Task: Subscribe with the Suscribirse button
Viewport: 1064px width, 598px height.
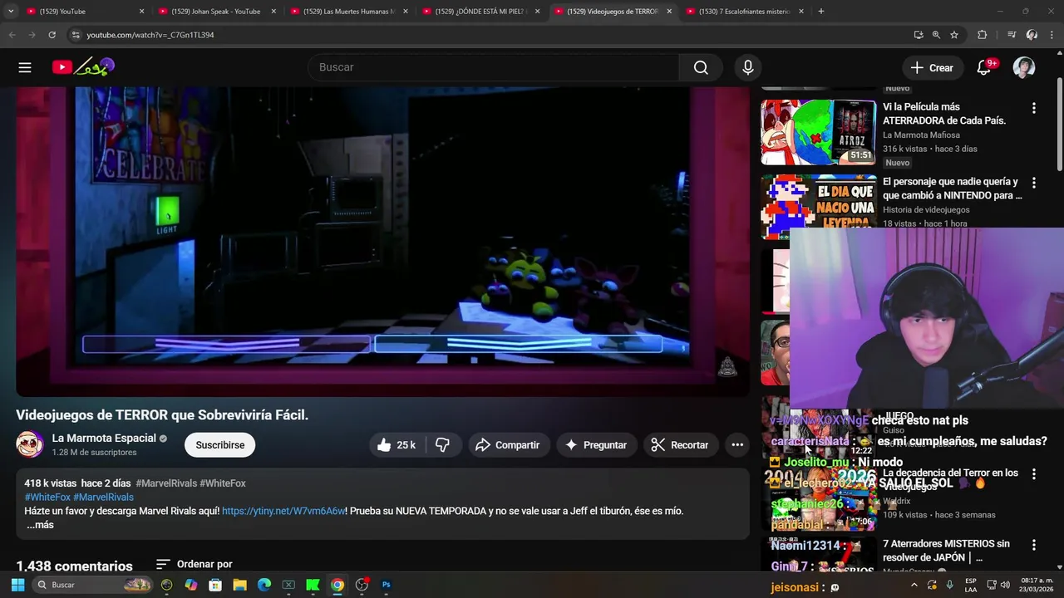Action: 220,445
